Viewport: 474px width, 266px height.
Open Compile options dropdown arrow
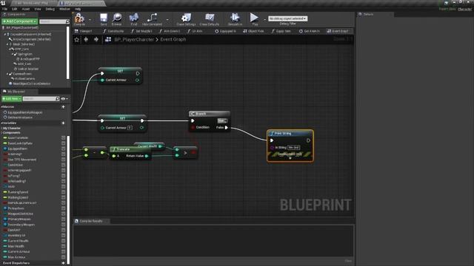90,20
